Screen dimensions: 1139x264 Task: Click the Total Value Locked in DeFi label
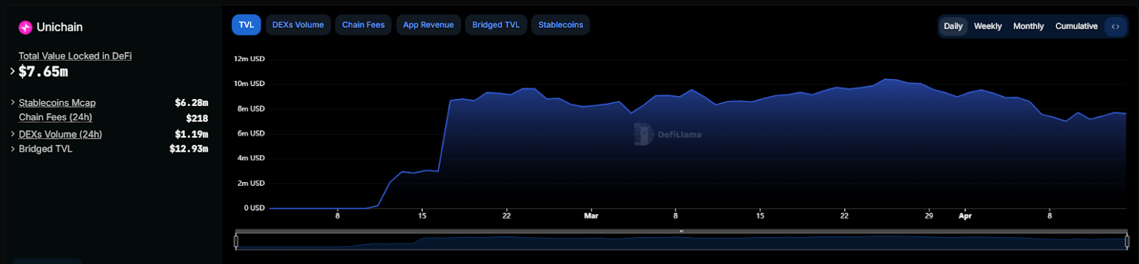click(x=75, y=56)
